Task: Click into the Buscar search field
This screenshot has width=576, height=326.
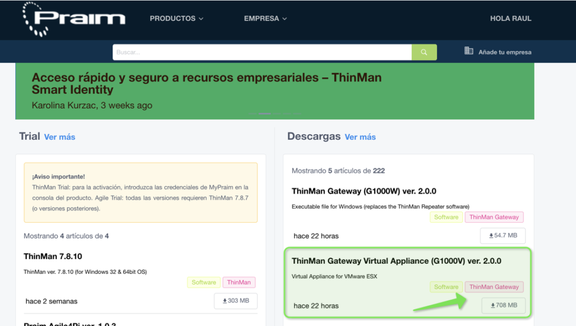Action: [x=262, y=52]
